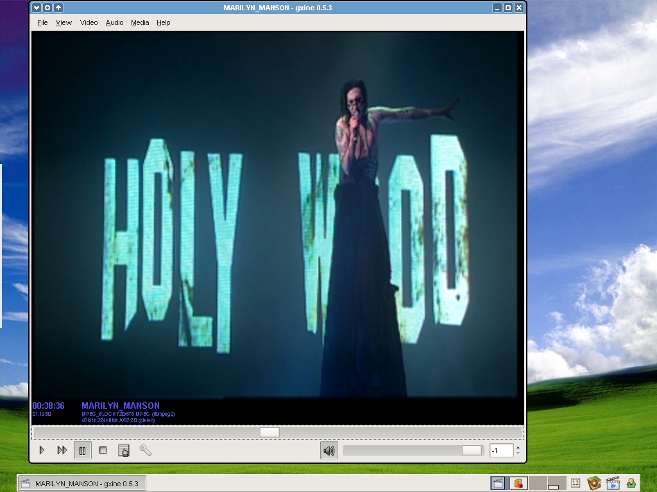Open the DVD menu navigation icon
Image resolution: width=657 pixels, height=492 pixels.
124,450
